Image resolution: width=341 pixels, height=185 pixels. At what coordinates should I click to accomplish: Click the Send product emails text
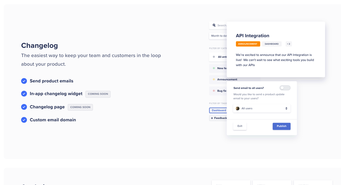click(x=52, y=81)
